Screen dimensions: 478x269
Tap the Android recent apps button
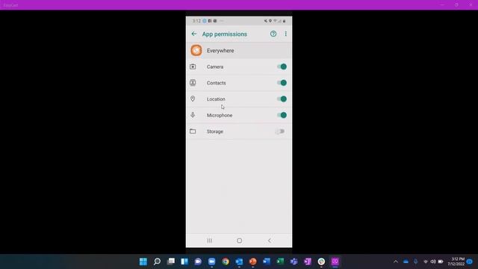click(210, 241)
